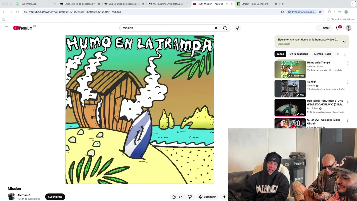The image size is (357, 201).
Task: Expand the tab search dropdown
Action: pyautogui.click(x=353, y=4)
